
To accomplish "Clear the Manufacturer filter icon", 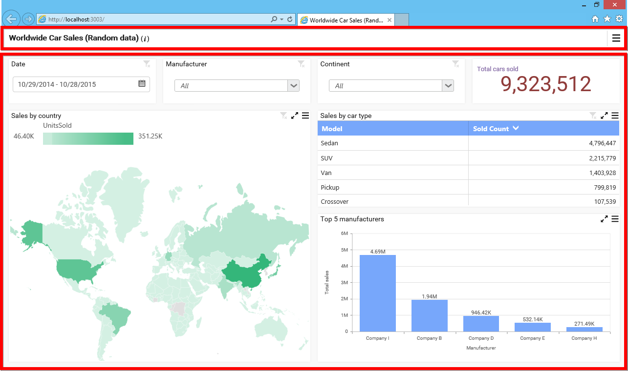I will [301, 64].
